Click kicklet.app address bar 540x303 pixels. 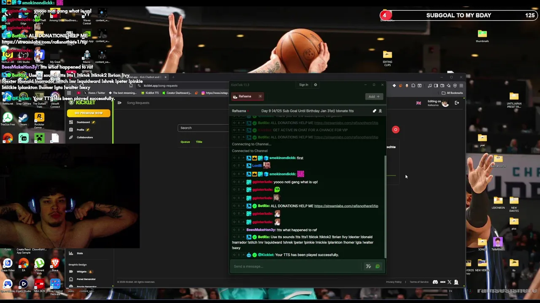tap(181, 85)
